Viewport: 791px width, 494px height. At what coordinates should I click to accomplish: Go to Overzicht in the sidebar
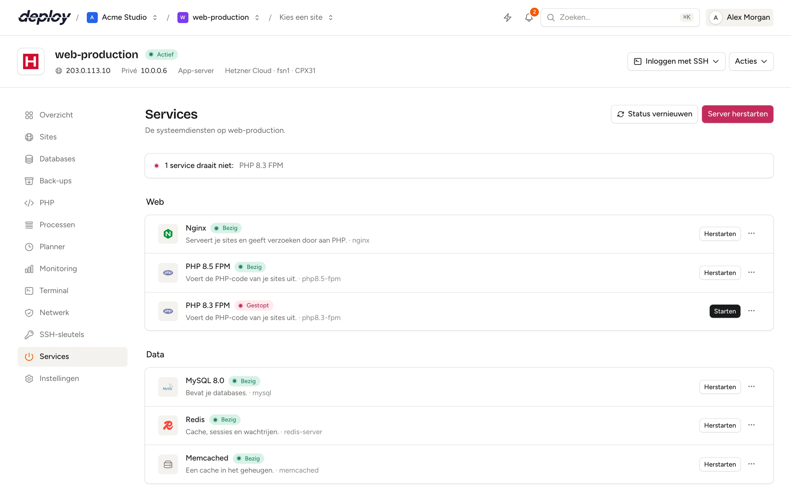pos(73,115)
